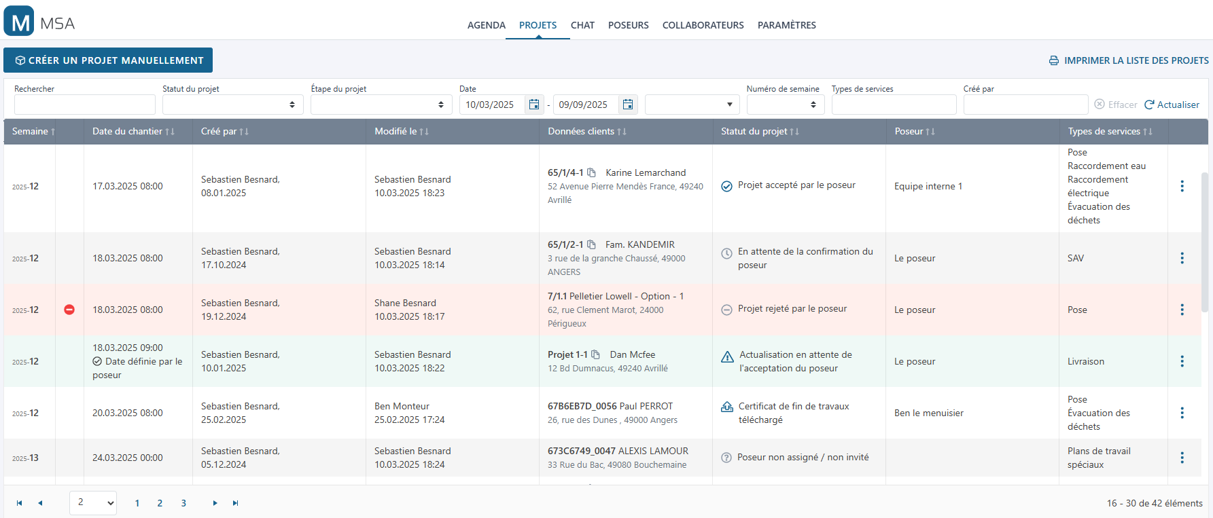
Task: Go to last page of project list
Action: [236, 503]
